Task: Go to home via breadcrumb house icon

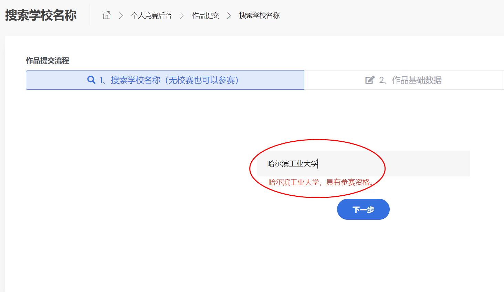Action: tap(107, 15)
